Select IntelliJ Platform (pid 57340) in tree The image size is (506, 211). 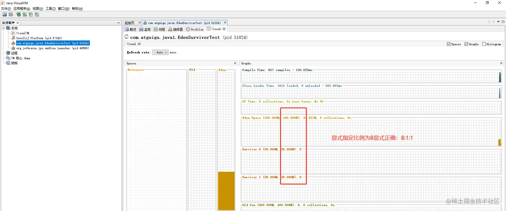39,38
